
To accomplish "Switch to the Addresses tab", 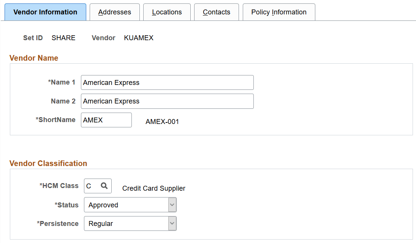I will [x=114, y=12].
